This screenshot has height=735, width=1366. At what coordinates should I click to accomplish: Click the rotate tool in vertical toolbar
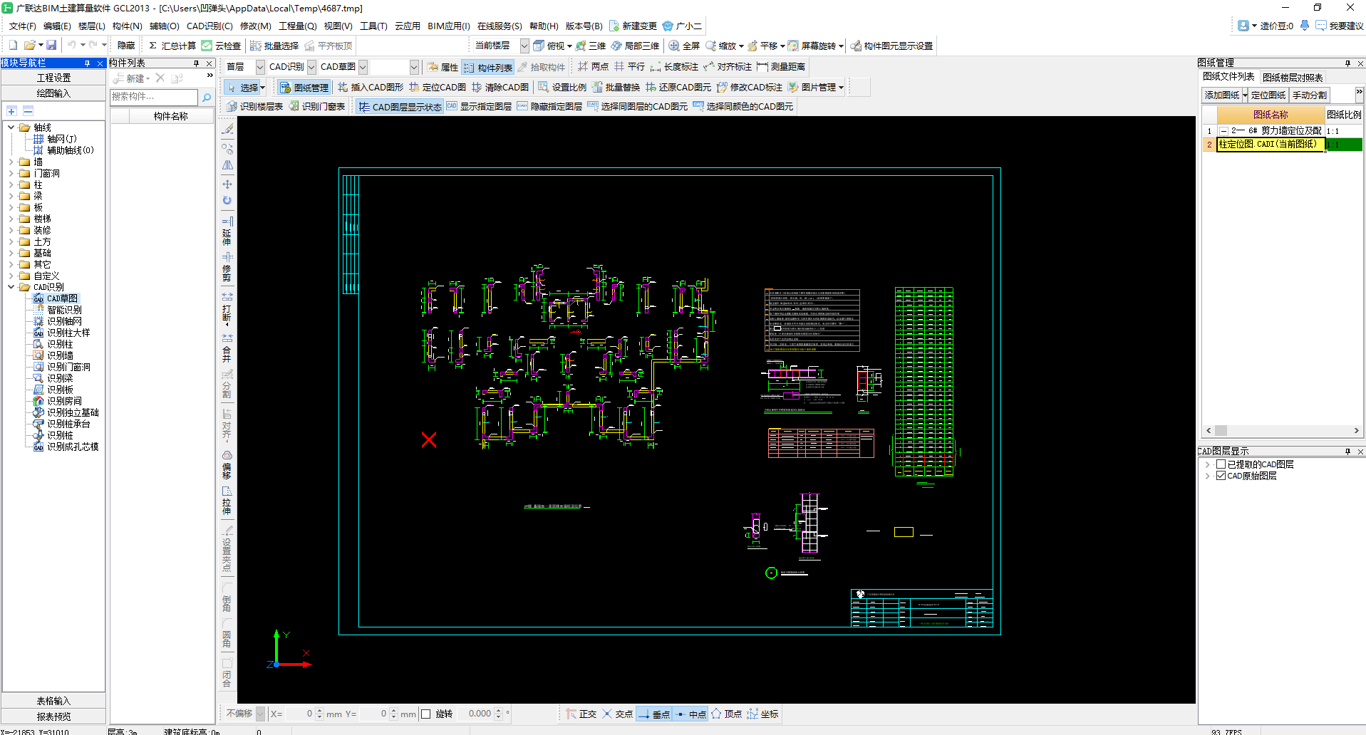[x=227, y=201]
